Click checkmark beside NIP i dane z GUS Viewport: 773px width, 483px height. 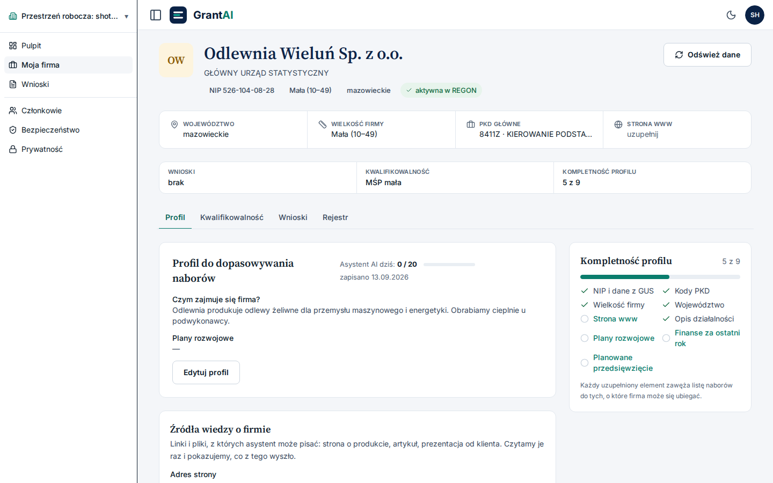point(585,291)
